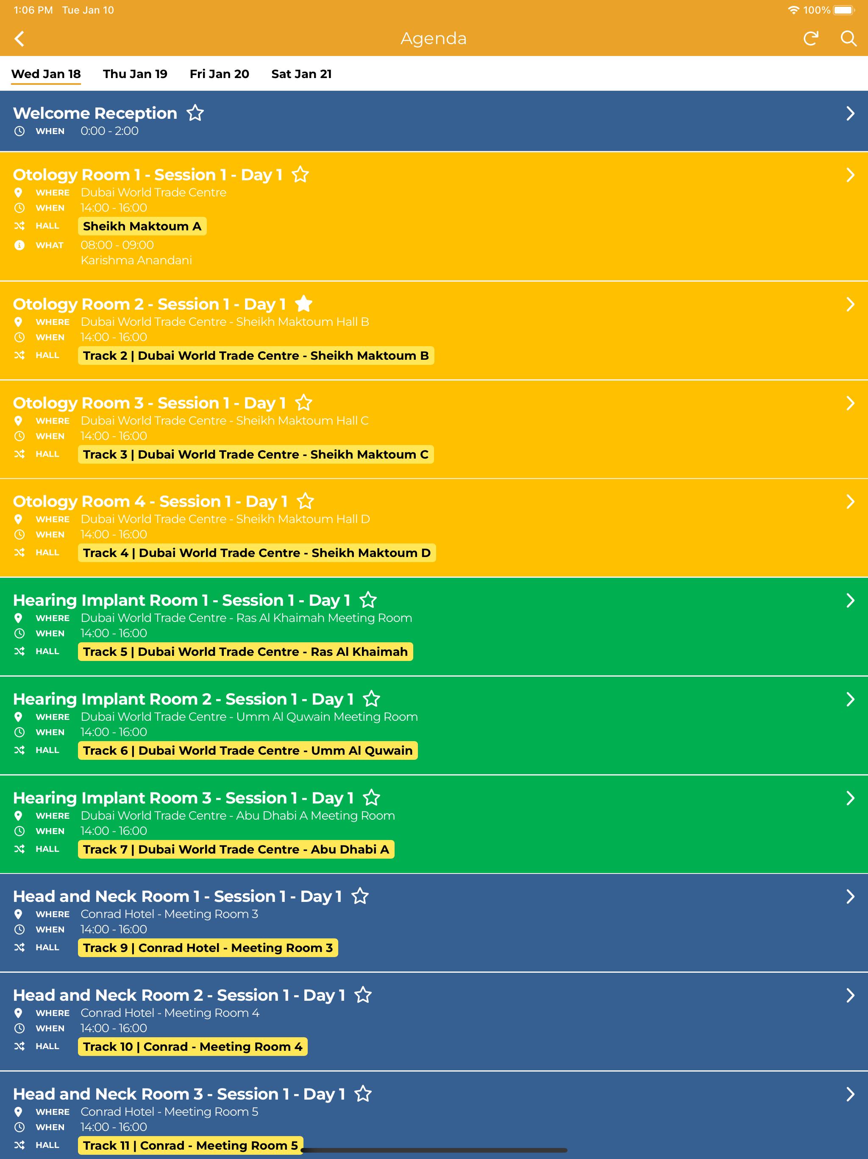Viewport: 868px width, 1159px height.
Task: Open Otology Room 4 details chevron
Action: 850,501
